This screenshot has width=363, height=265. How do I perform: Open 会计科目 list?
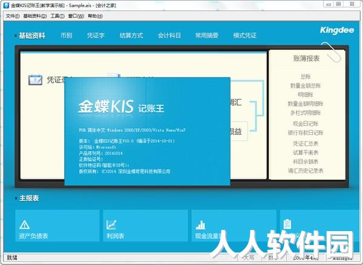click(x=169, y=36)
